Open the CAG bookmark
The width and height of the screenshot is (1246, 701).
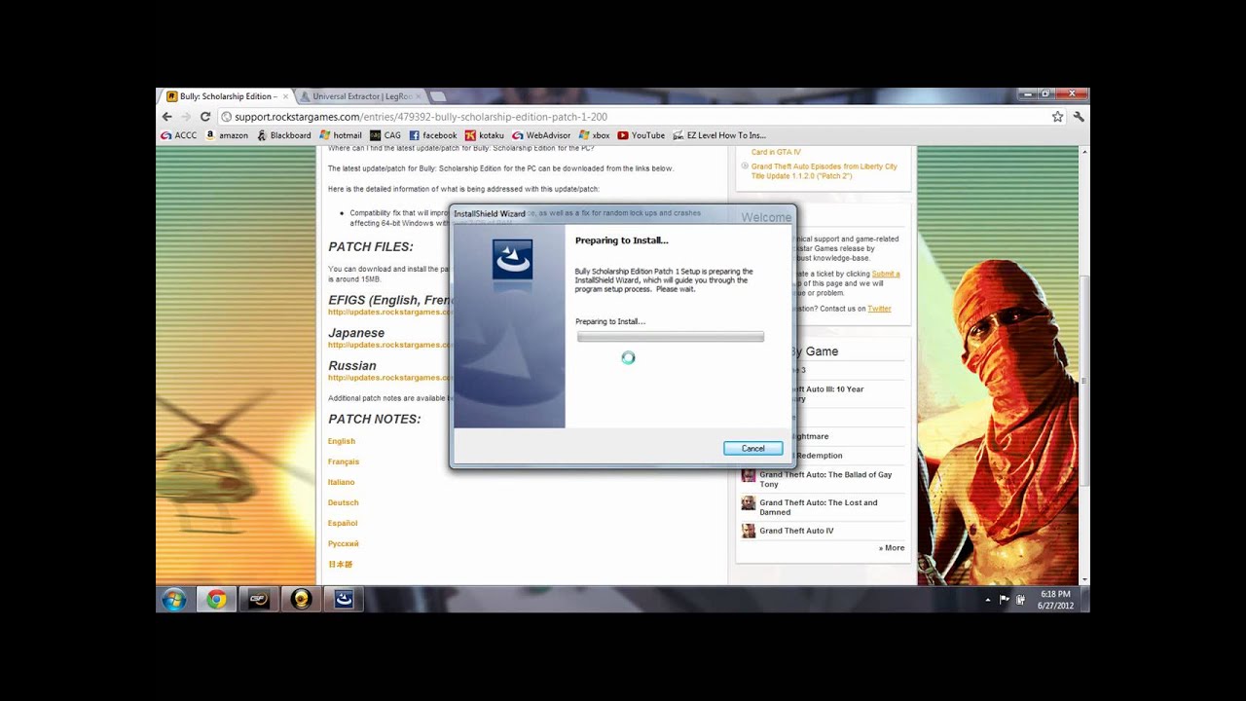[x=385, y=135]
